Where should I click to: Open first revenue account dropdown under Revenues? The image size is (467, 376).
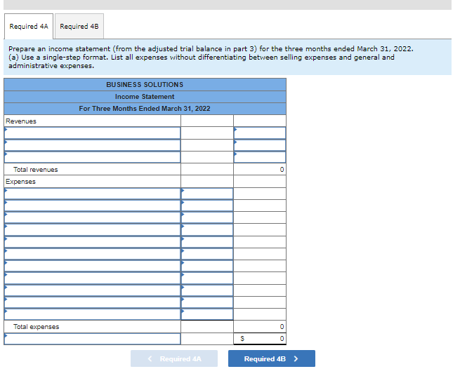(92, 133)
